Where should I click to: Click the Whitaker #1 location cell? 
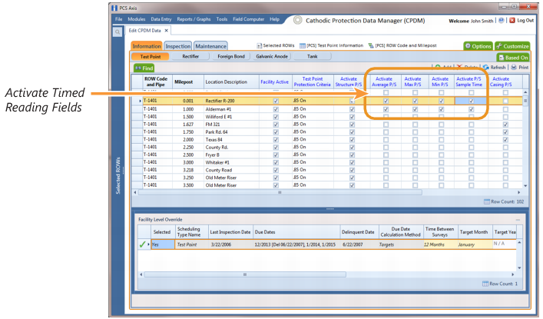click(x=231, y=162)
